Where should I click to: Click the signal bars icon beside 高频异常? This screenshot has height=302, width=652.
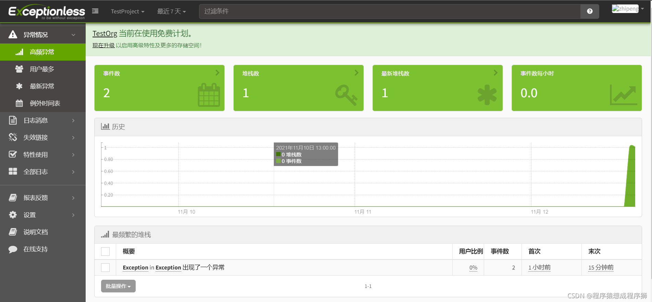click(20, 52)
